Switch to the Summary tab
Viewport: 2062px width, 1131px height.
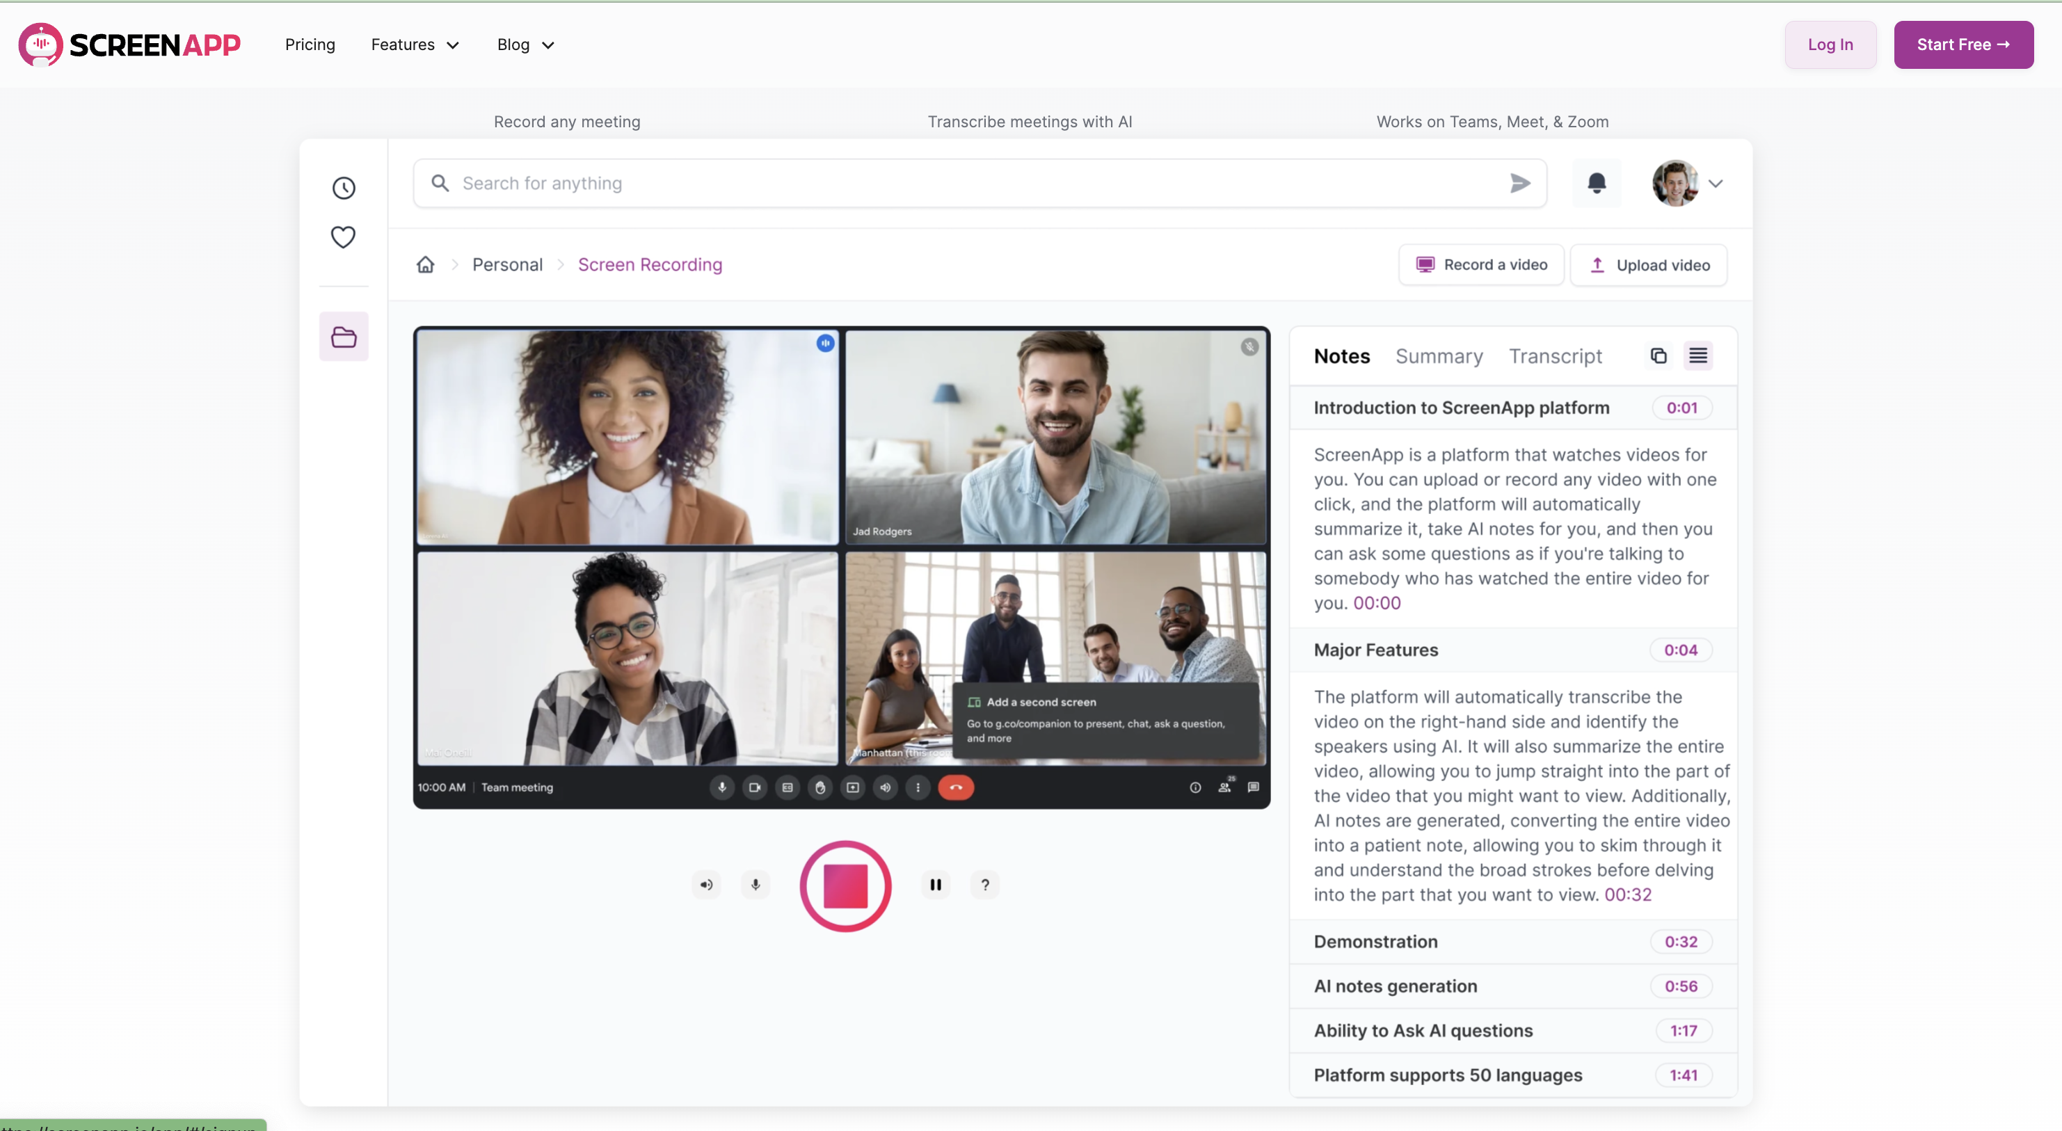pos(1439,356)
